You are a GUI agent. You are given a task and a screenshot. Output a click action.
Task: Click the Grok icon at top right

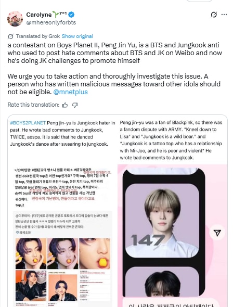click(x=214, y=15)
